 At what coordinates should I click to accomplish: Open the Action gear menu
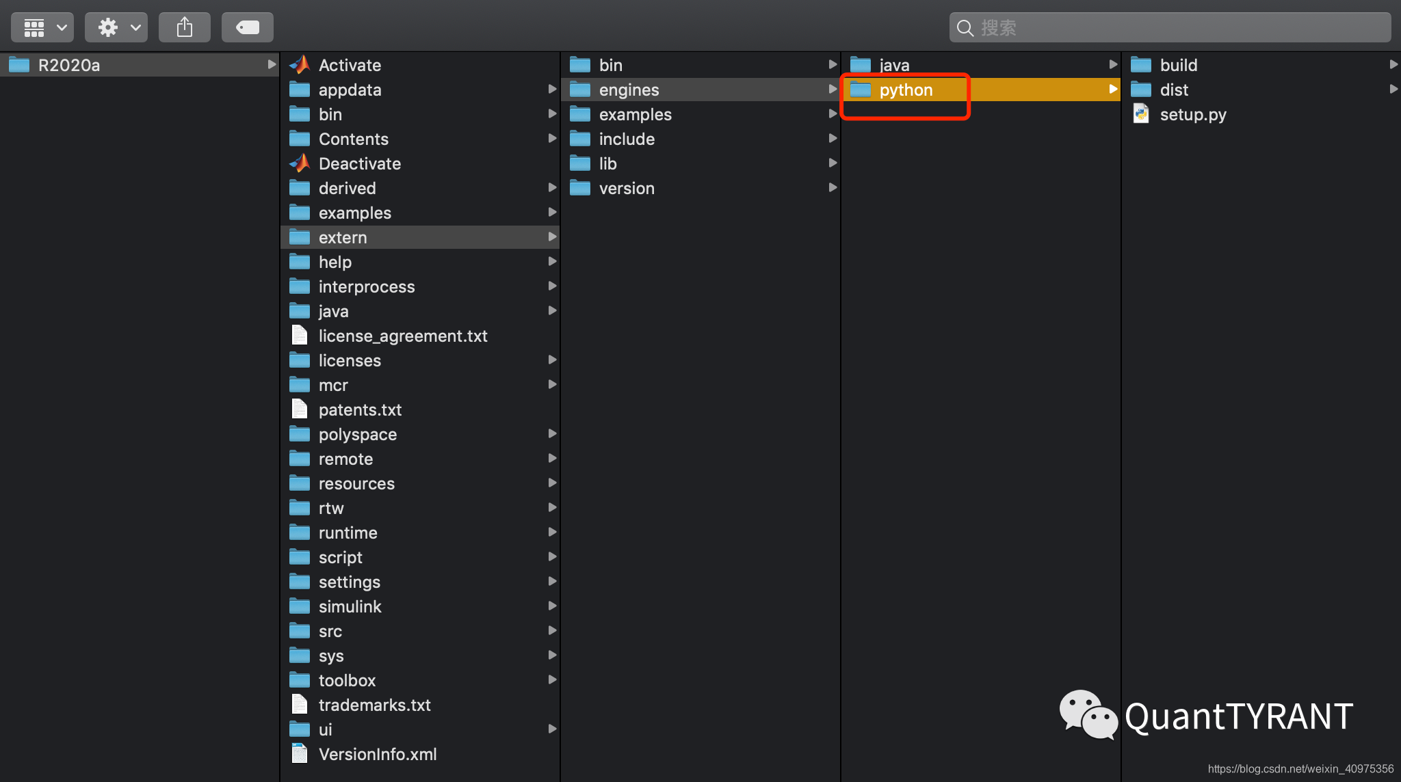click(116, 27)
